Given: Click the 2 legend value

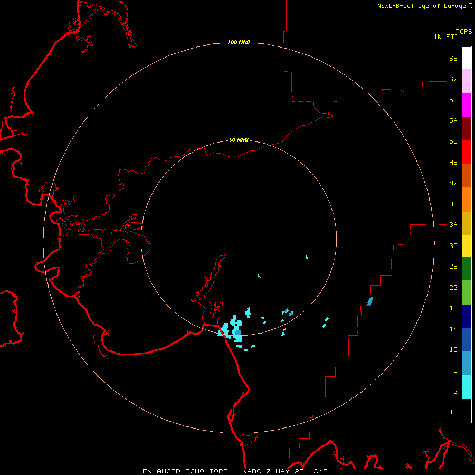Looking at the screenshot, I should click(455, 392).
